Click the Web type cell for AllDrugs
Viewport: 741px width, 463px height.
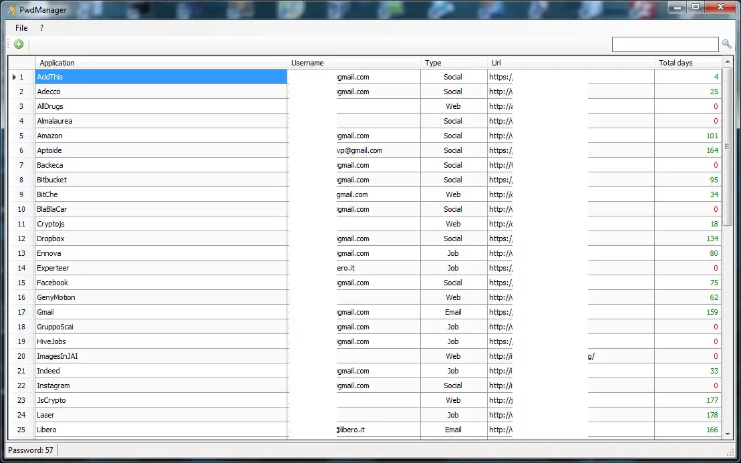click(454, 106)
